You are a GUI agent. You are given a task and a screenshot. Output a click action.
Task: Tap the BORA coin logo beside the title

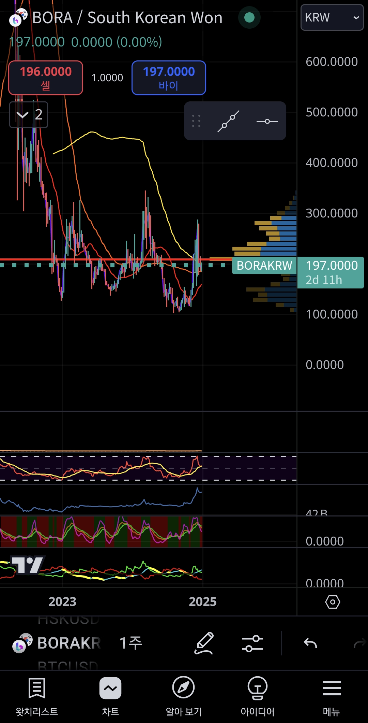18,18
